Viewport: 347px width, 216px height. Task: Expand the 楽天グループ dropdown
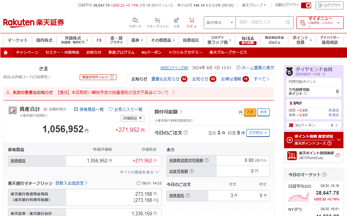point(254,5)
